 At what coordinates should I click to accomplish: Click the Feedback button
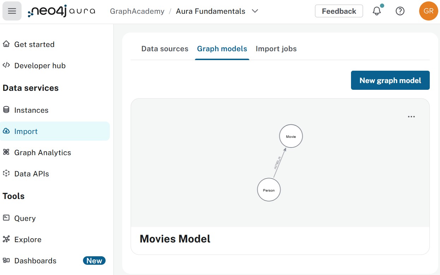coord(338,11)
